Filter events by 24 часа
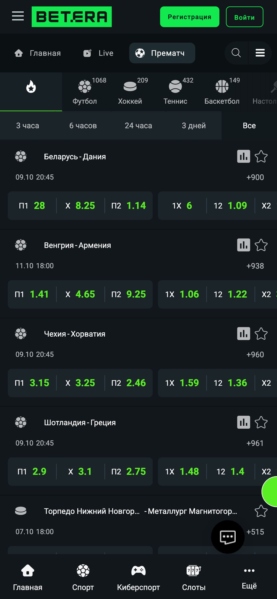277x599 pixels. coord(138,125)
